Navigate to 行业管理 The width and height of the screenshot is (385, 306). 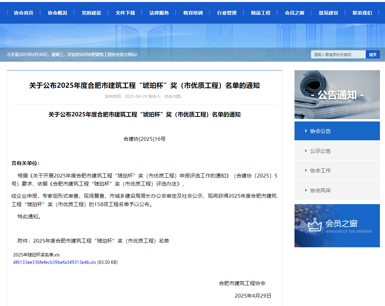(227, 13)
